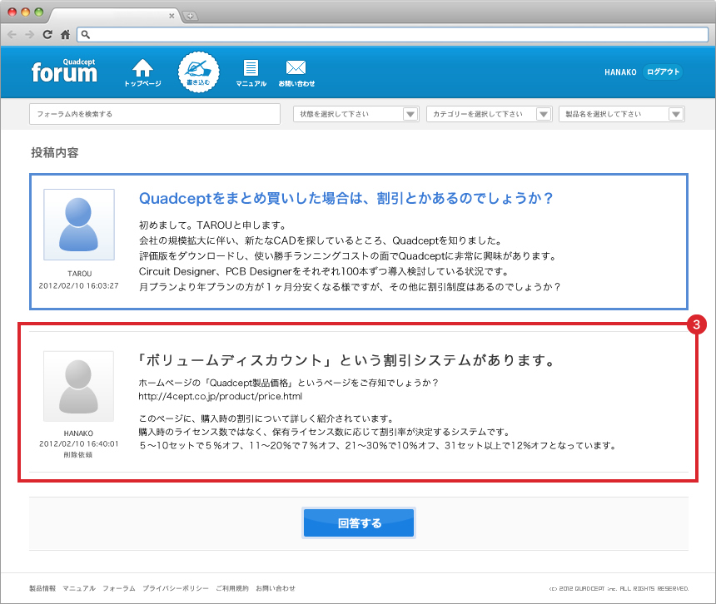Click the お問い合わせ envelope icon
This screenshot has width=716, height=604.
point(296,68)
